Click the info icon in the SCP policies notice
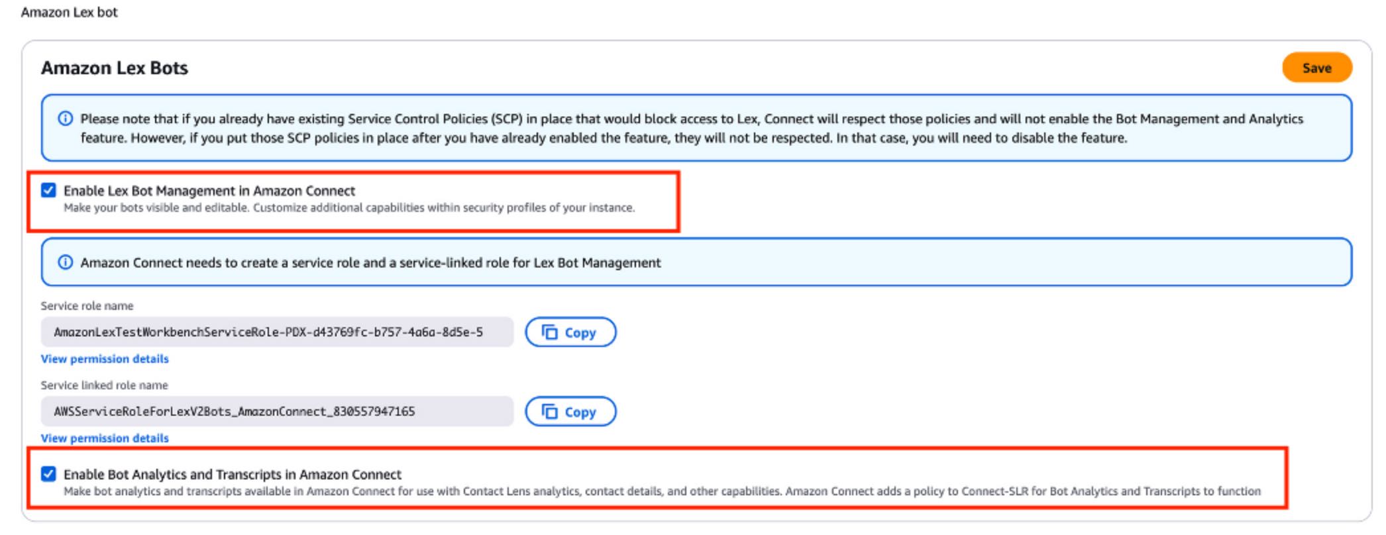The height and width of the screenshot is (535, 1386). tap(66, 119)
